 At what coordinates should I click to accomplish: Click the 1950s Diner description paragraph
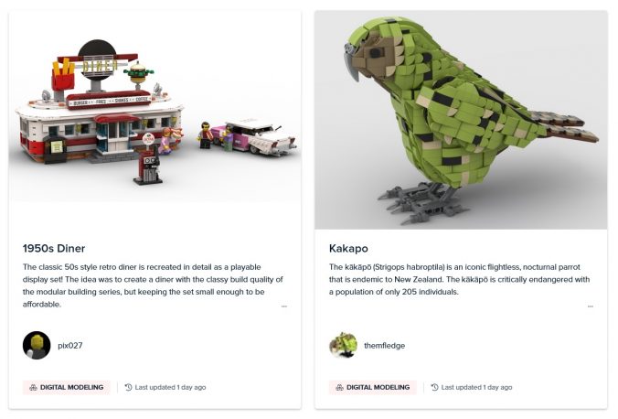point(153,285)
